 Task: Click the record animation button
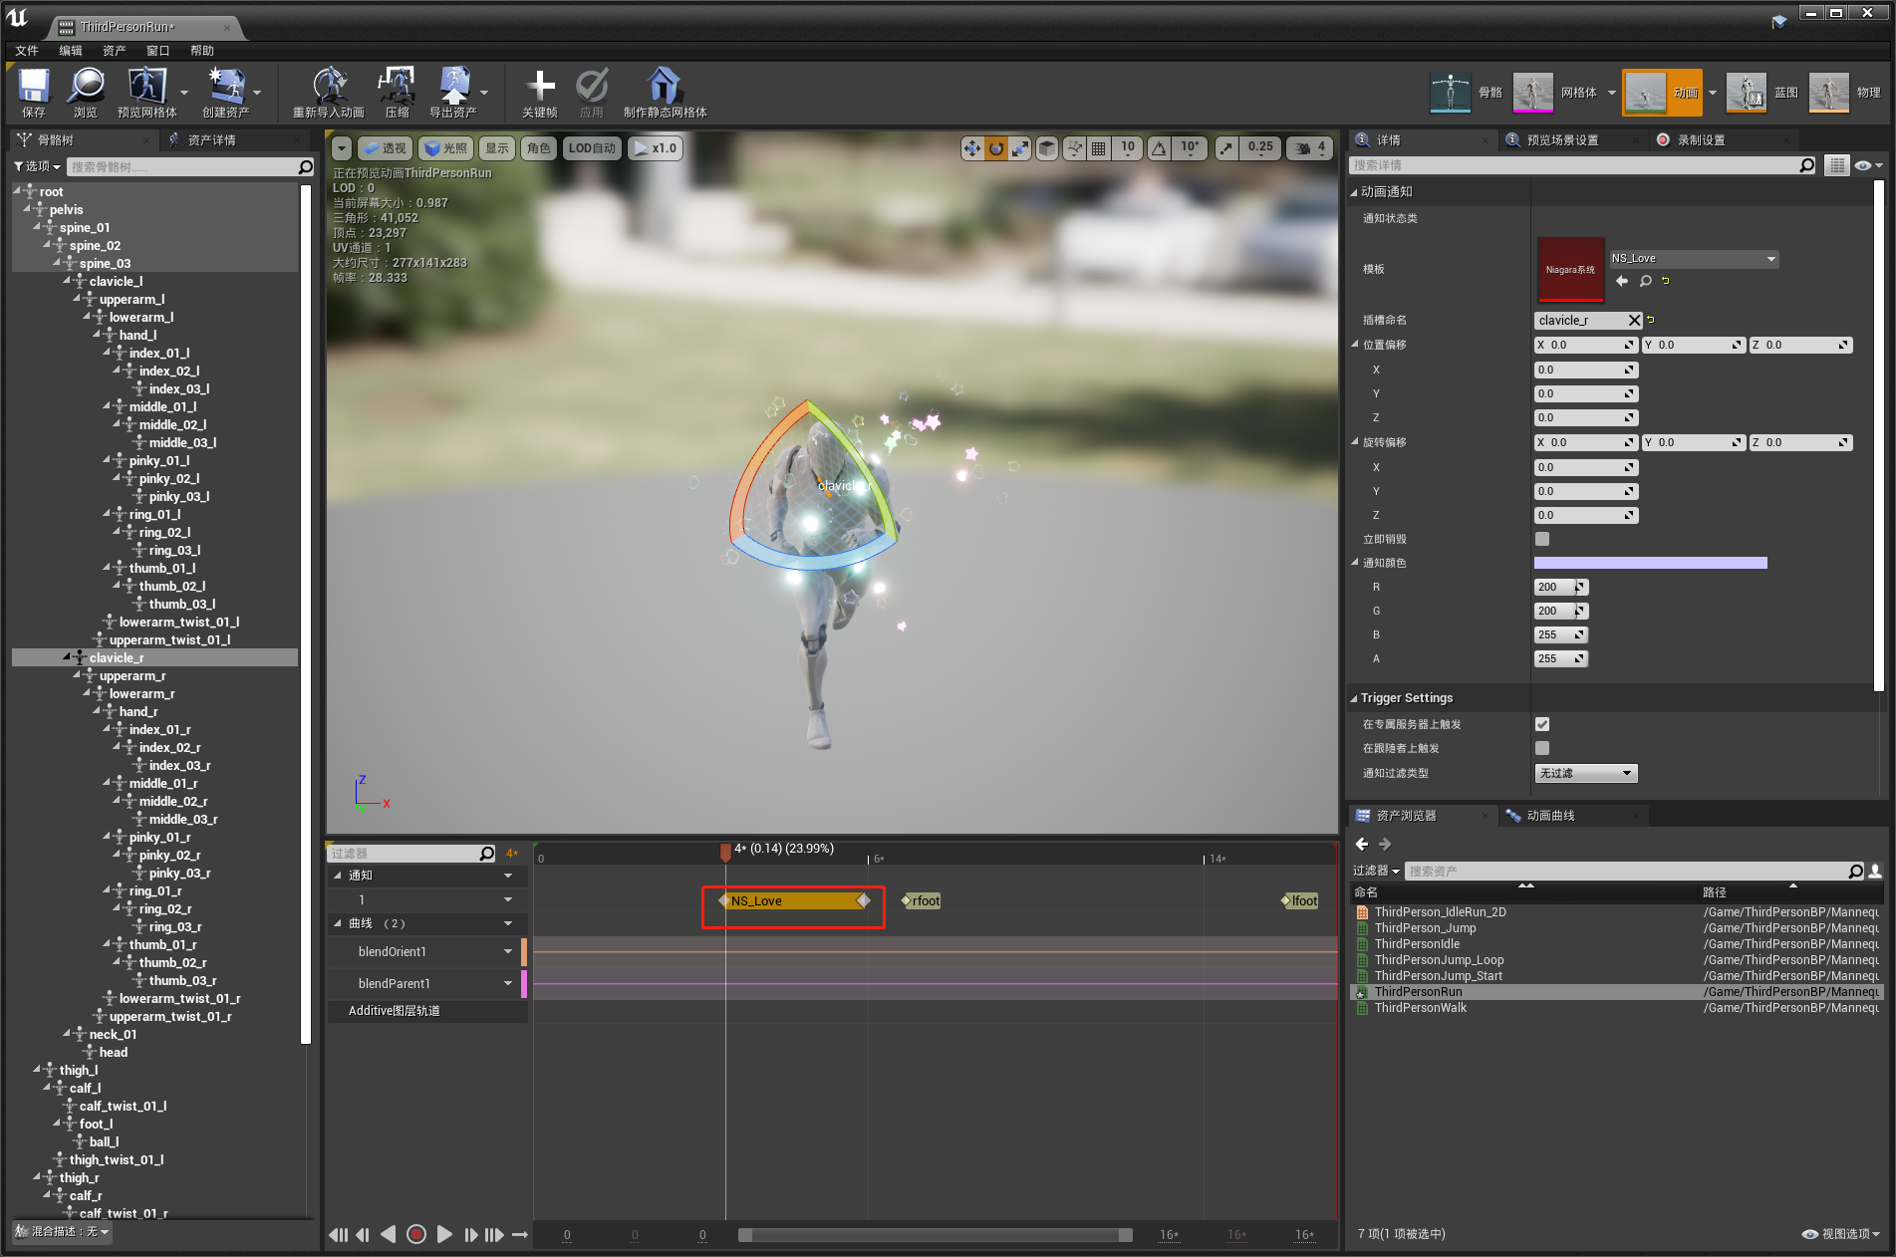coord(416,1234)
